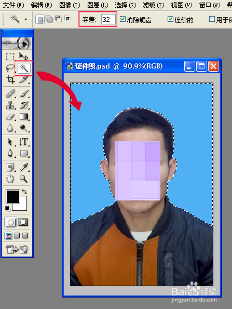Open the tool preset picker arrow
This screenshot has height=309, width=232.
tap(25, 19)
